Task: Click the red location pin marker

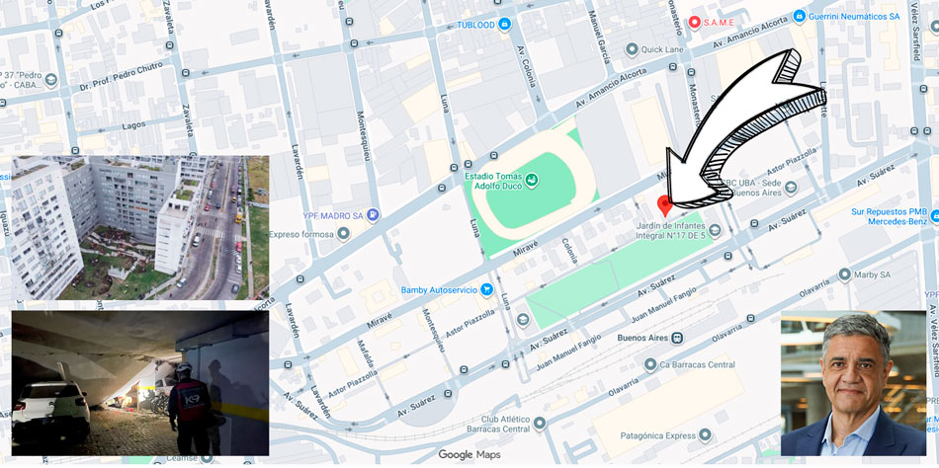Action: 664,204
